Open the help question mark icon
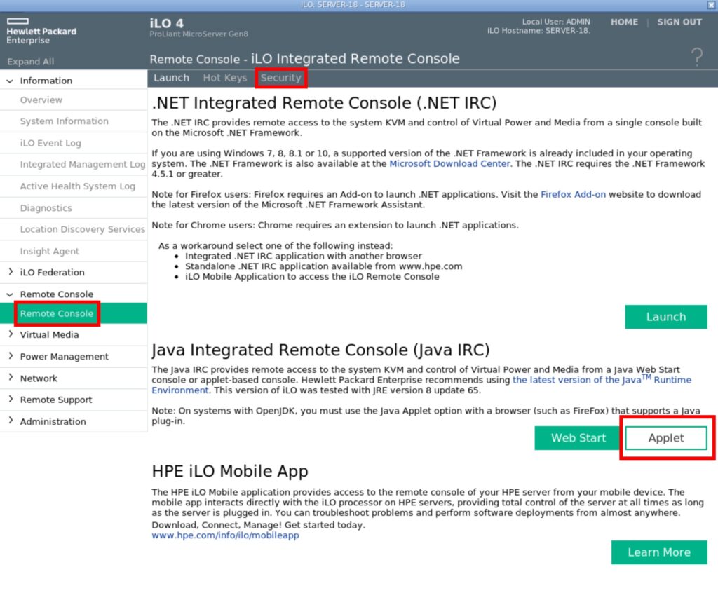 tap(697, 57)
